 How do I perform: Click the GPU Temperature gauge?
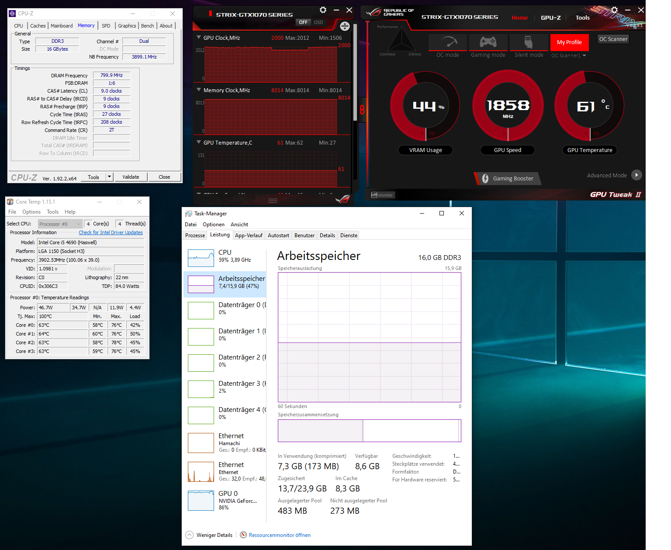pos(589,106)
